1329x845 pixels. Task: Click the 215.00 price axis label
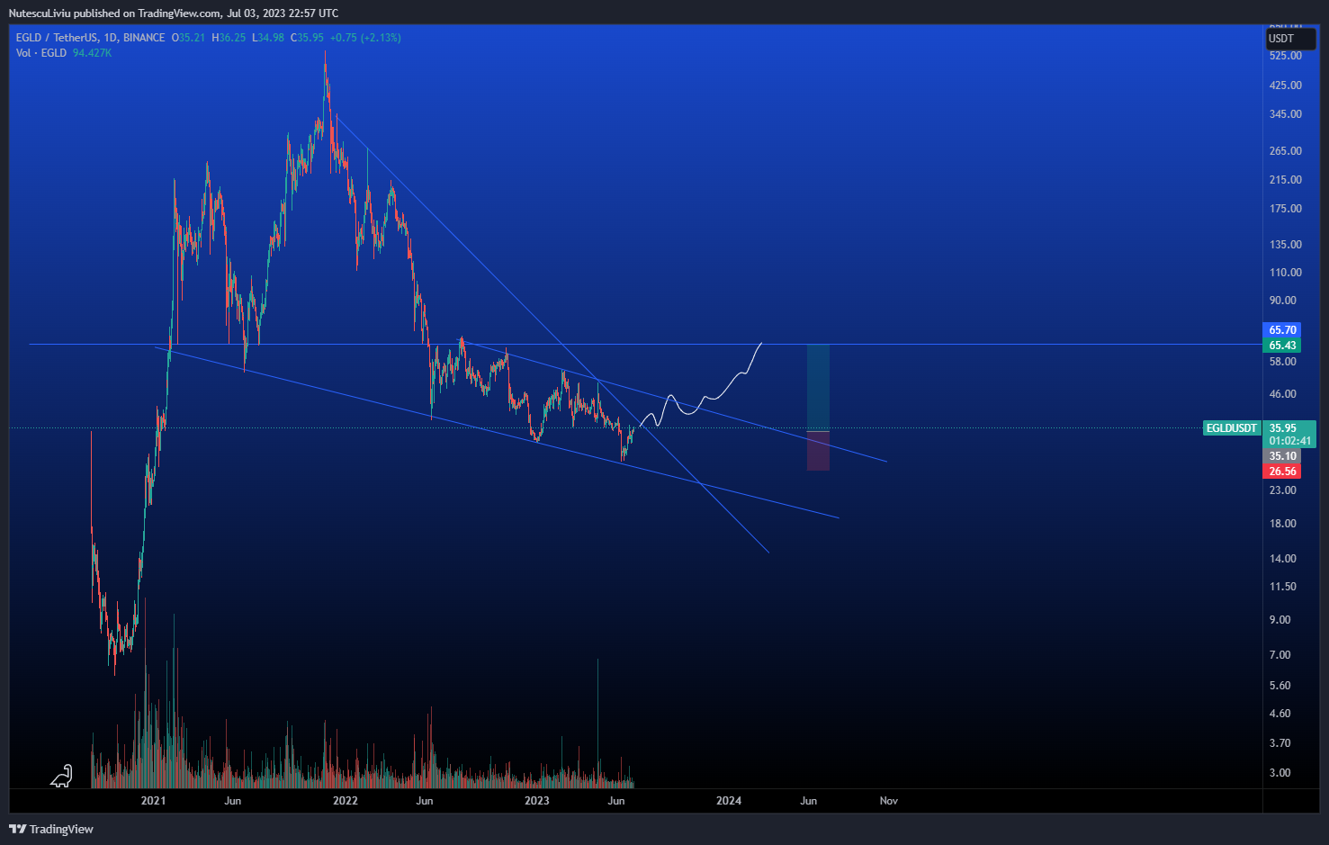1285,180
